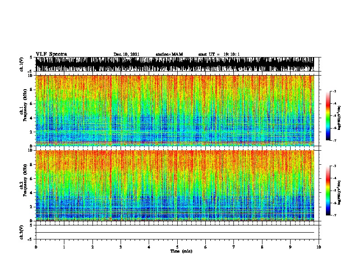
Task: Click the "Time (min)" x-axis label
Action: [x=181, y=251]
